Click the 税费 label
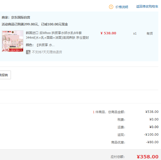Image resolution: width=161 pixels, height=160 pixels. click(121, 120)
